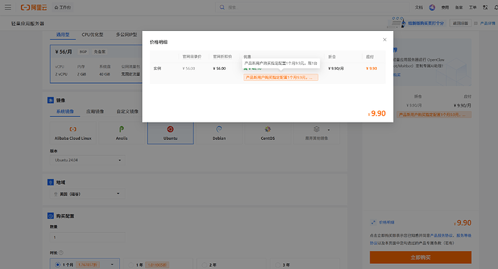This screenshot has width=498, height=269.
Task: Click the 立即购买 buy now button
Action: (x=421, y=257)
